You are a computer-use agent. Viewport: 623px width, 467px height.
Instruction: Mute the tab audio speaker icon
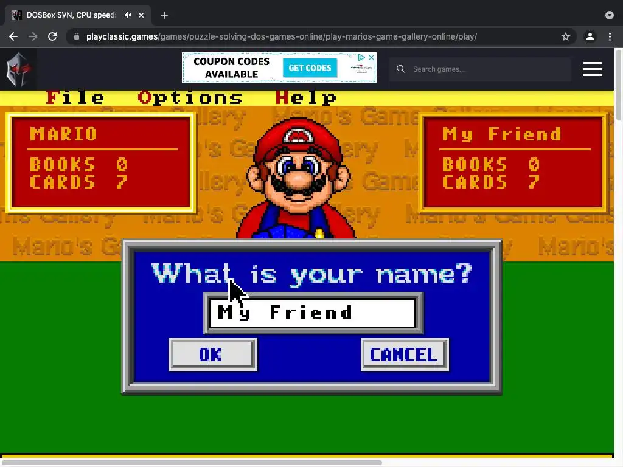pos(128,15)
